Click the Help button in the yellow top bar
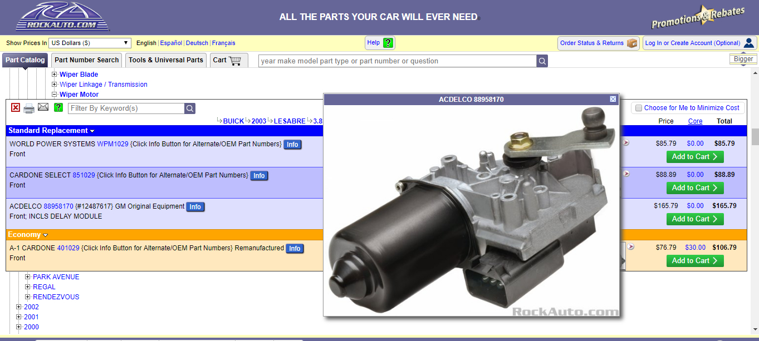The image size is (759, 341). pos(380,43)
